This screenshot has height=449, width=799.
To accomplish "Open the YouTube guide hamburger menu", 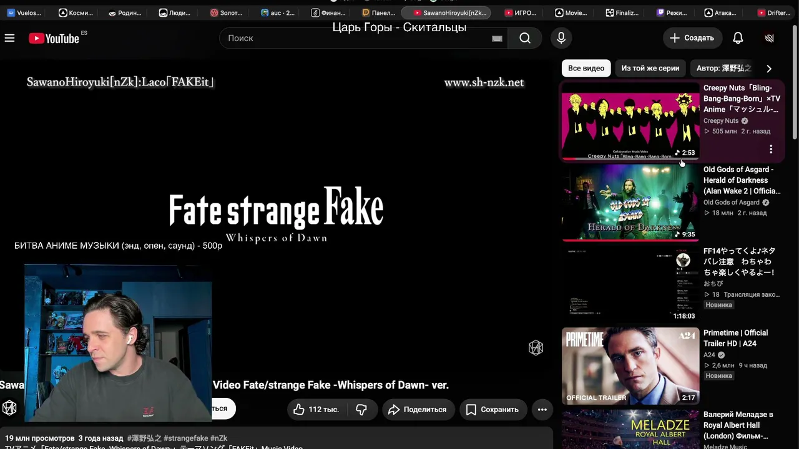I will tap(9, 38).
